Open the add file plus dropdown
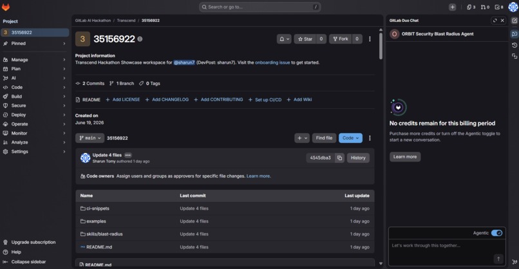This screenshot has width=519, height=269. click(302, 138)
